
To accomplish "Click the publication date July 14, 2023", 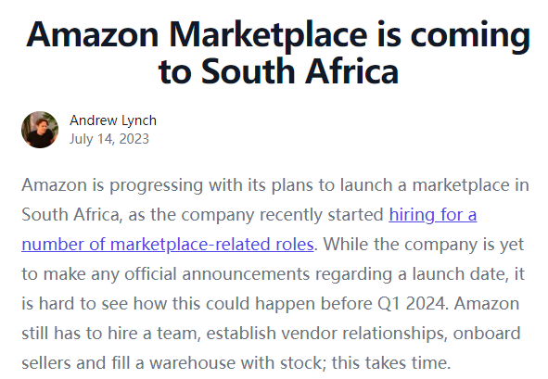I will click(109, 139).
